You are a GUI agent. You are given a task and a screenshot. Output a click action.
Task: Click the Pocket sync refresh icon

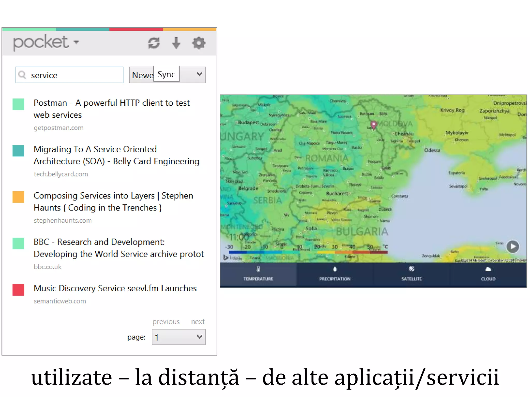pos(154,43)
